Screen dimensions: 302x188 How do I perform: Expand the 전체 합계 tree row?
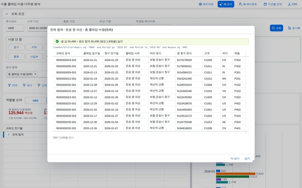coord(9,135)
